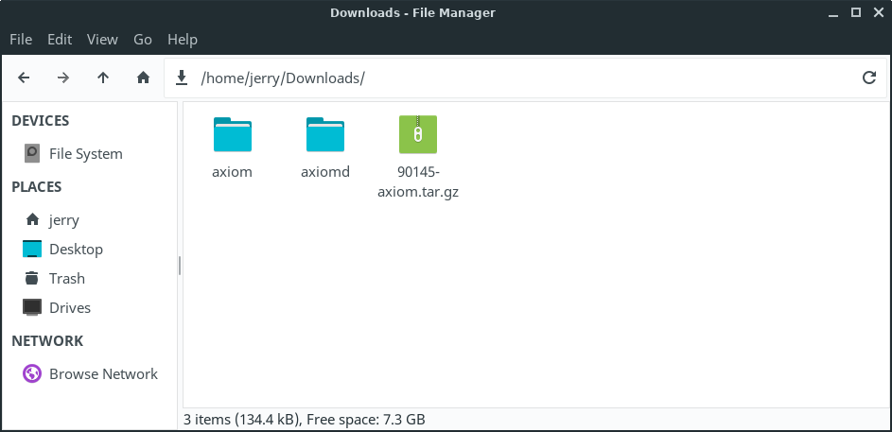Screen dimensions: 892x432
Task: Select Drives in the Places list
Action: [x=69, y=308]
